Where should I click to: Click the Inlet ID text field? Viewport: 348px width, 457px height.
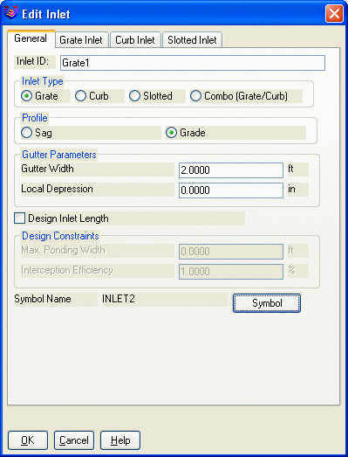click(x=193, y=63)
